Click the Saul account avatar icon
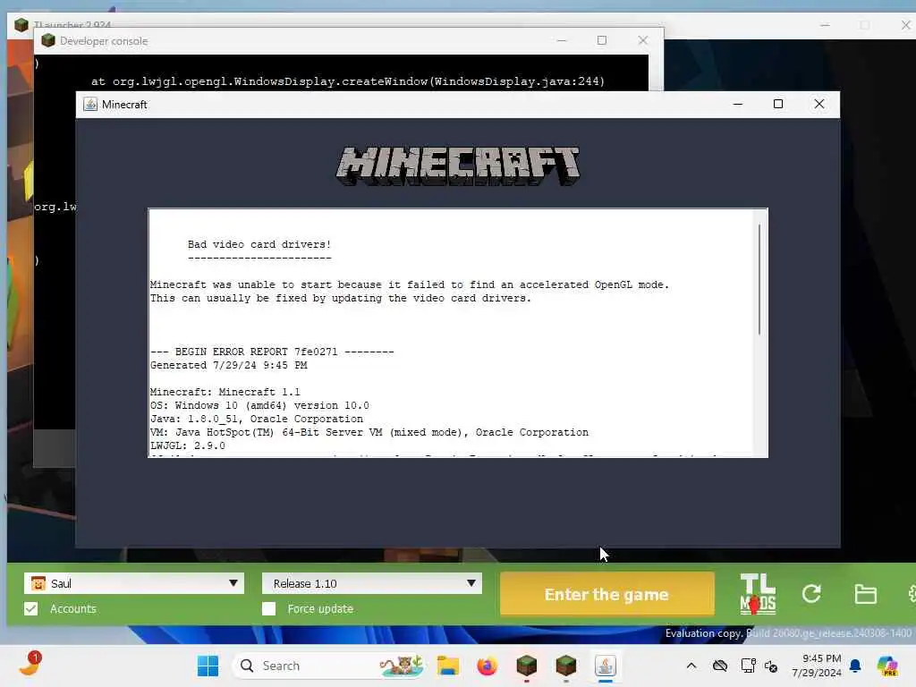916x687 pixels. pyautogui.click(x=38, y=583)
